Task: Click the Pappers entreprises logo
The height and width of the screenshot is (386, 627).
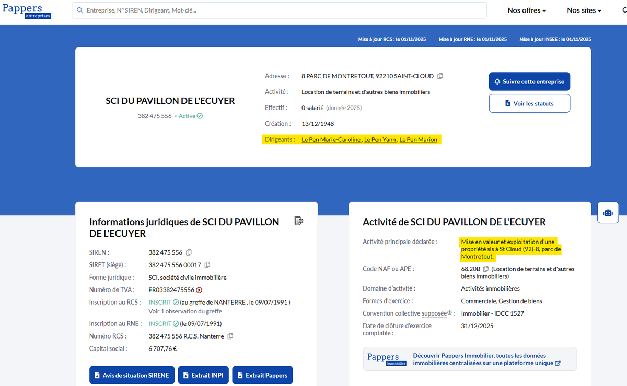Action: pos(27,10)
